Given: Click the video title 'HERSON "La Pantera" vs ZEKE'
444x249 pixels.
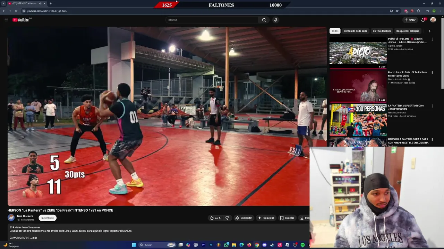Looking at the screenshot, I should click(x=60, y=210).
